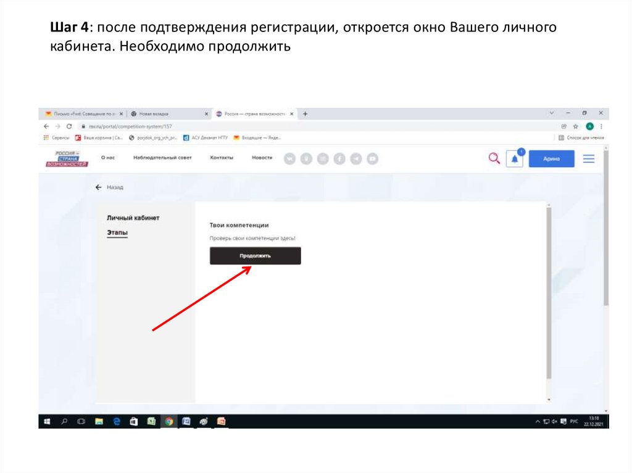Open the Новости menu item
The height and width of the screenshot is (473, 632).
[262, 157]
